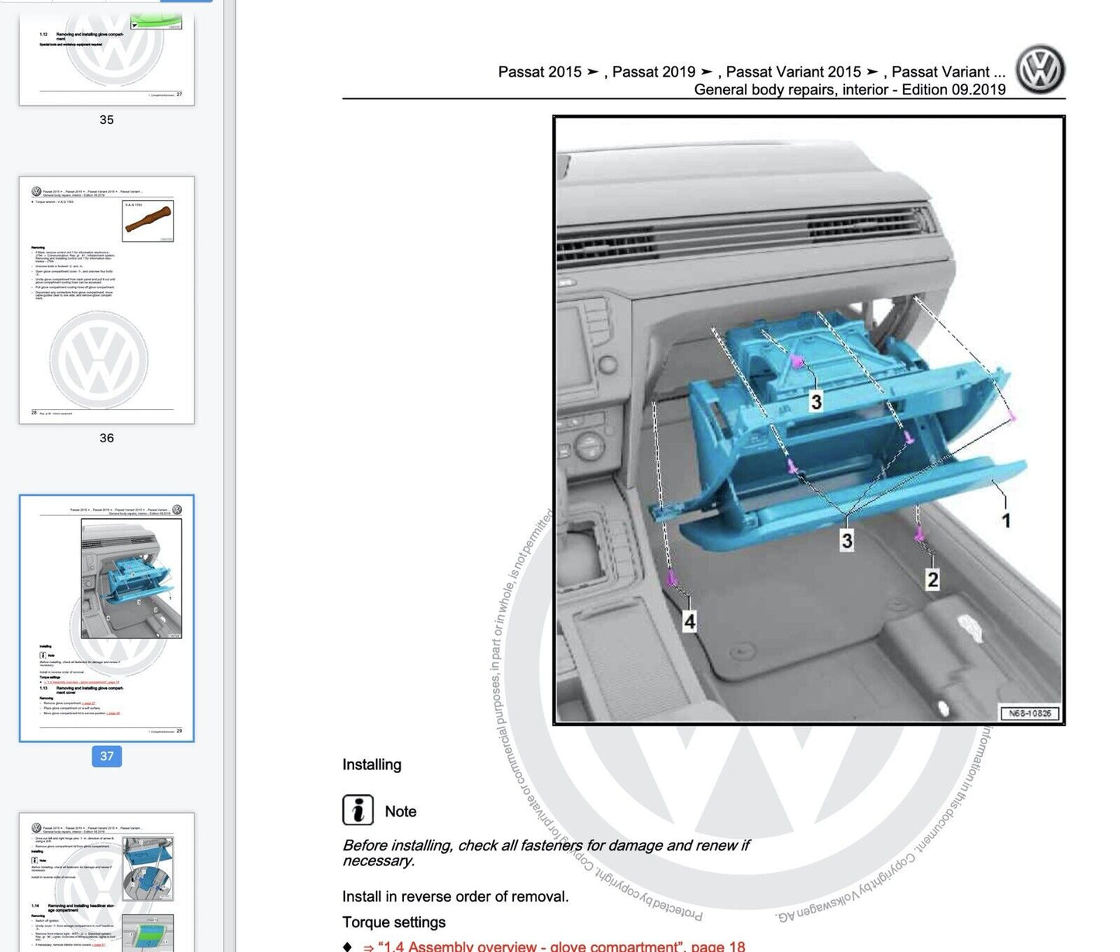Click the page number label 36

(x=106, y=438)
